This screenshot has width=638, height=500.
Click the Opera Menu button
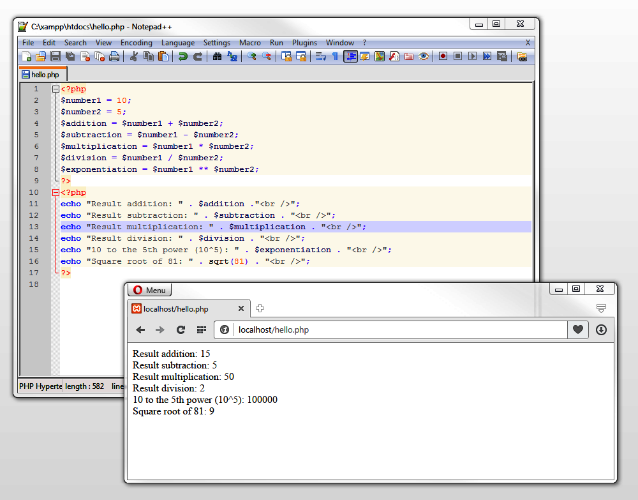[149, 289]
